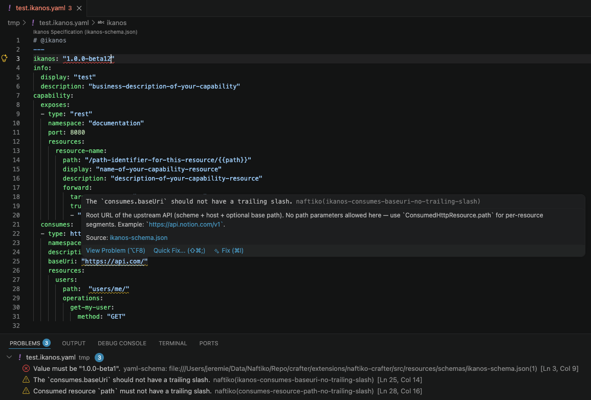Click the abc symbol icon in breadcrumb
The width and height of the screenshot is (591, 400).
point(101,23)
